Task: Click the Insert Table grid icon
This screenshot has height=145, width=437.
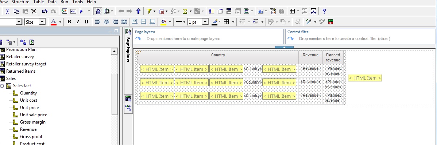Action: tap(292, 11)
